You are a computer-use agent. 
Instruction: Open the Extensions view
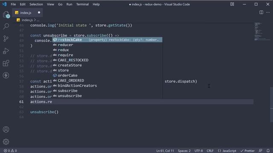point(6,63)
